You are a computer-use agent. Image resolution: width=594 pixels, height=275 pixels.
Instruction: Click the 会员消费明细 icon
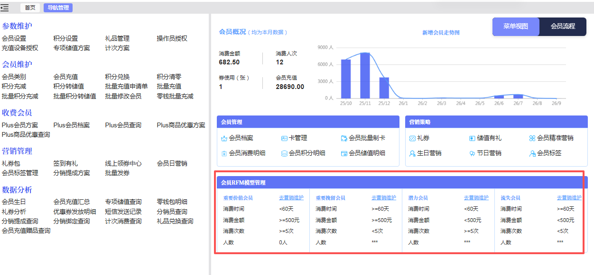(224, 153)
